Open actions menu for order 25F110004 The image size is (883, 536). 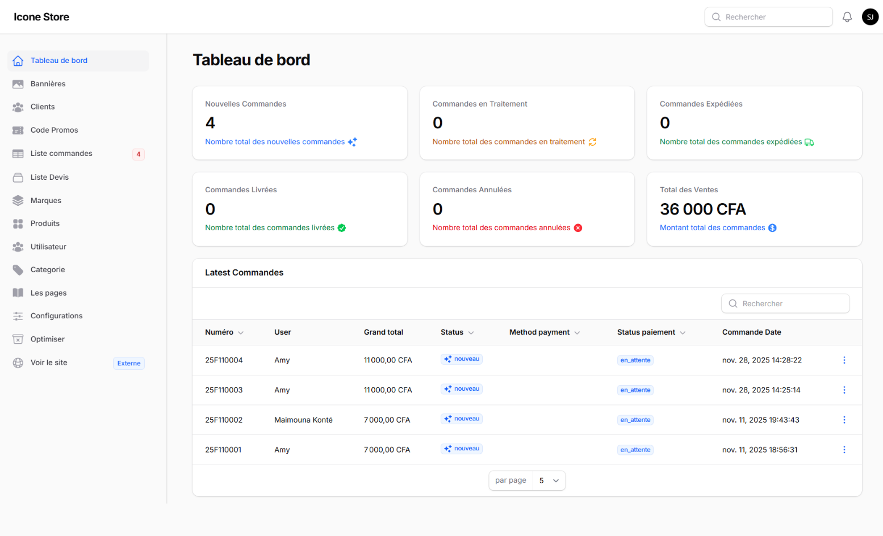(x=844, y=360)
